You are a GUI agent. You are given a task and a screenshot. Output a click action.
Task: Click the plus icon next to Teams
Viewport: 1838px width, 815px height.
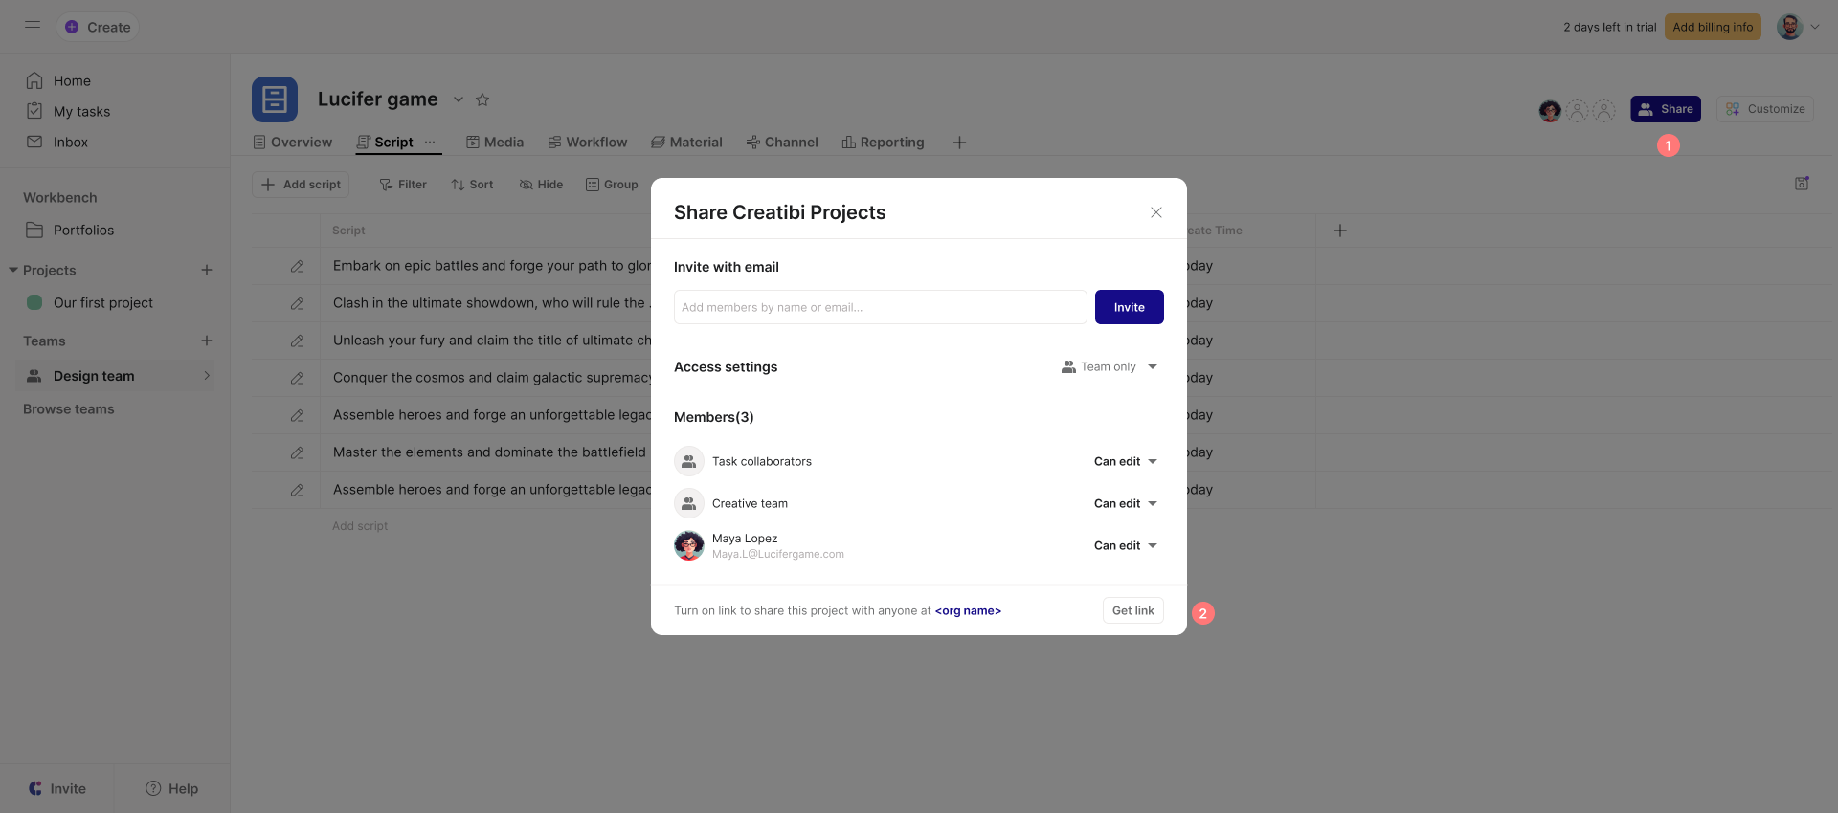click(207, 341)
